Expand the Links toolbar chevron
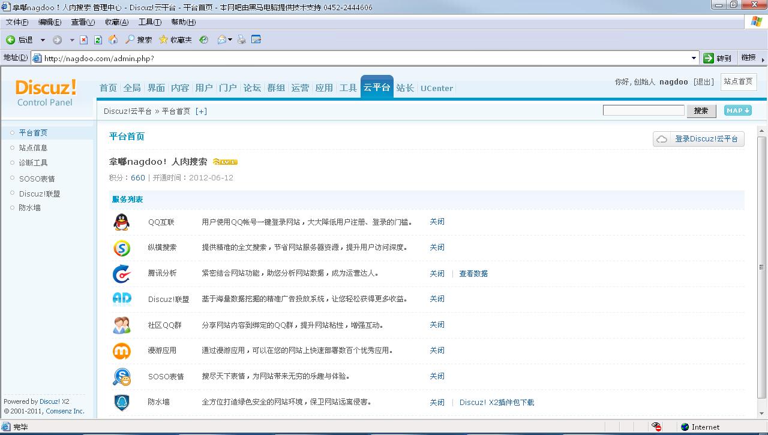 point(763,59)
